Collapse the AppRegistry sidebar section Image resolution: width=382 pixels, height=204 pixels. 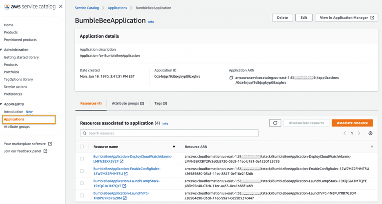tap(2, 104)
